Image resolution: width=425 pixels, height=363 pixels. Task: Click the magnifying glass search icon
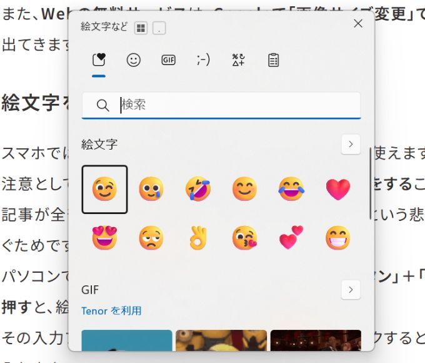(x=102, y=105)
